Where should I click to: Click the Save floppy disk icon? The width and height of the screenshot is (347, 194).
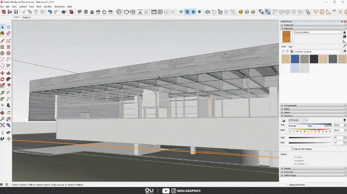(16, 12)
